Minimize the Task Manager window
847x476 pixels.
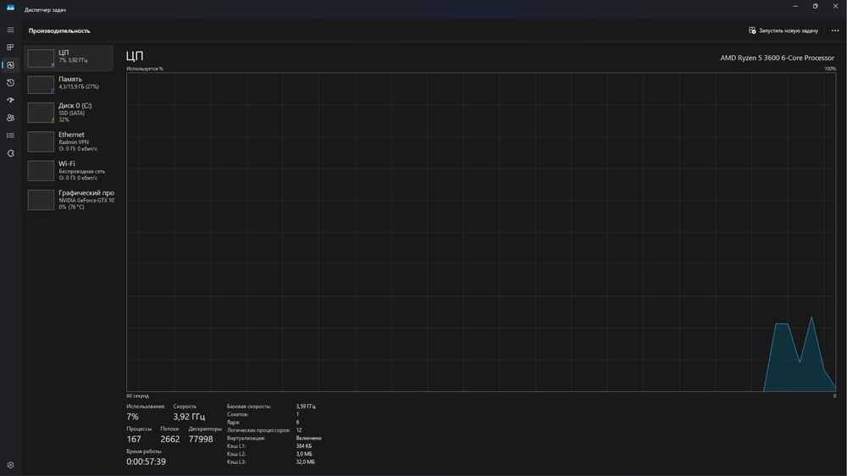[x=795, y=6]
